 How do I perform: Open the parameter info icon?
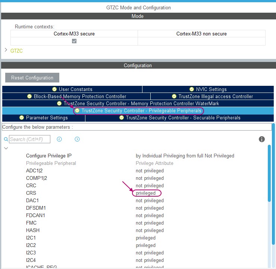pos(262,139)
